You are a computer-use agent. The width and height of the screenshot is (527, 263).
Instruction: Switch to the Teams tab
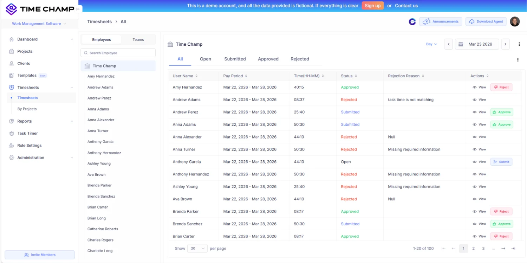coord(138,39)
